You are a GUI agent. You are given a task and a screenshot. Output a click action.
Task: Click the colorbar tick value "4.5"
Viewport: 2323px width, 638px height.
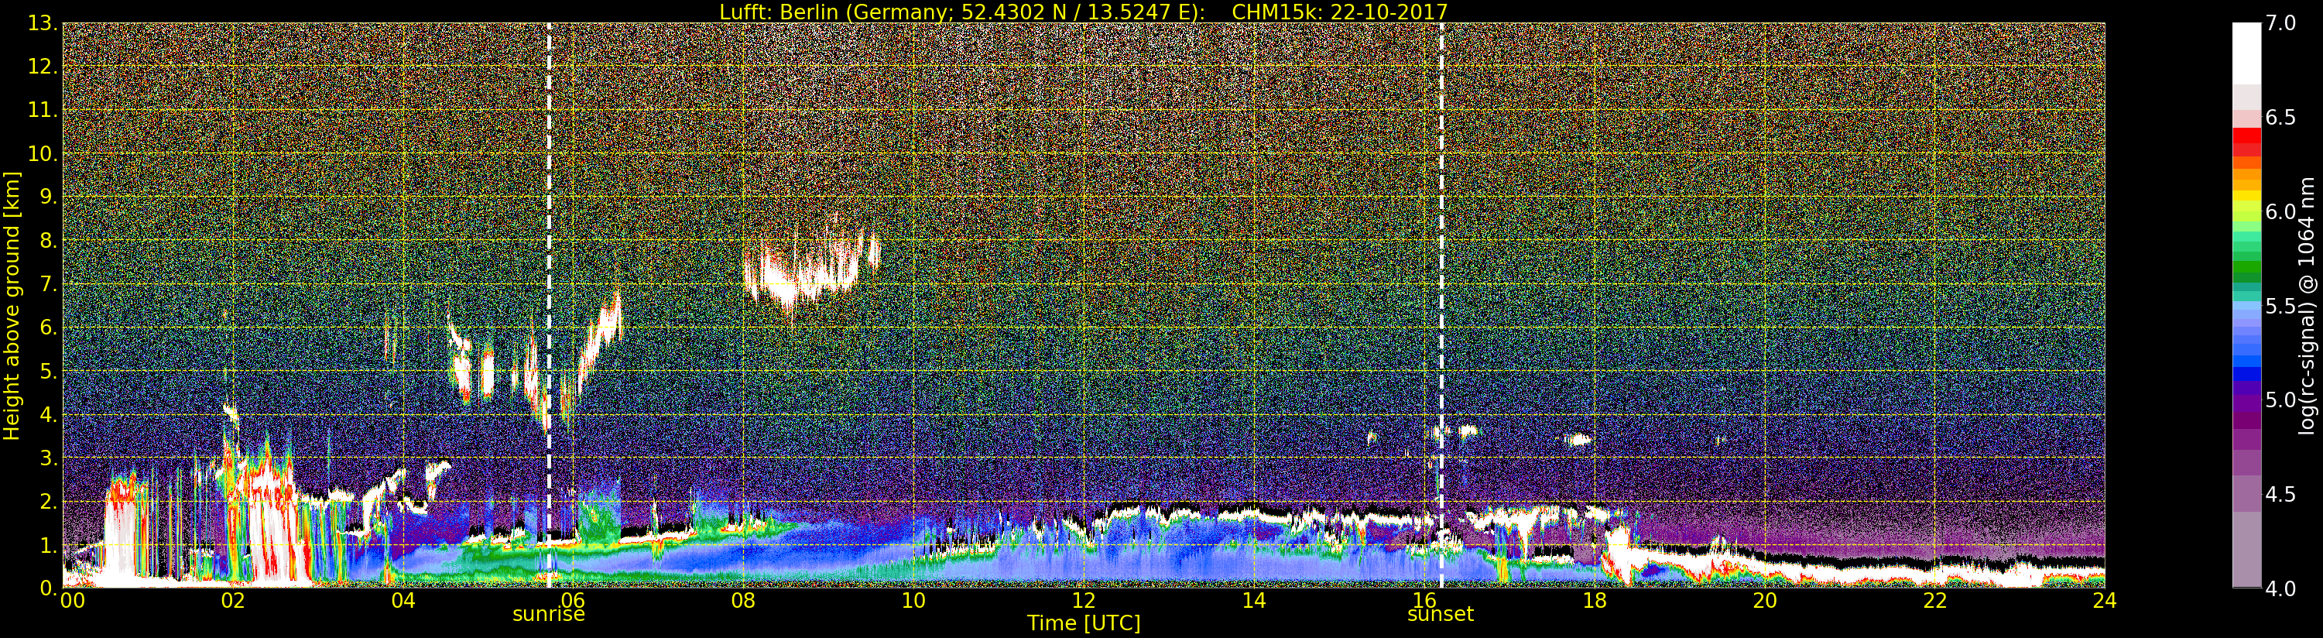click(x=2280, y=495)
